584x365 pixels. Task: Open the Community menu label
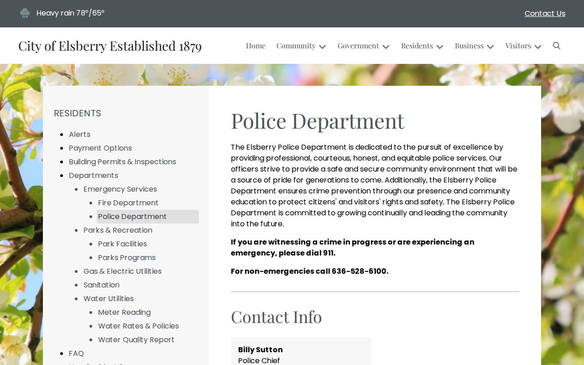[x=296, y=46]
